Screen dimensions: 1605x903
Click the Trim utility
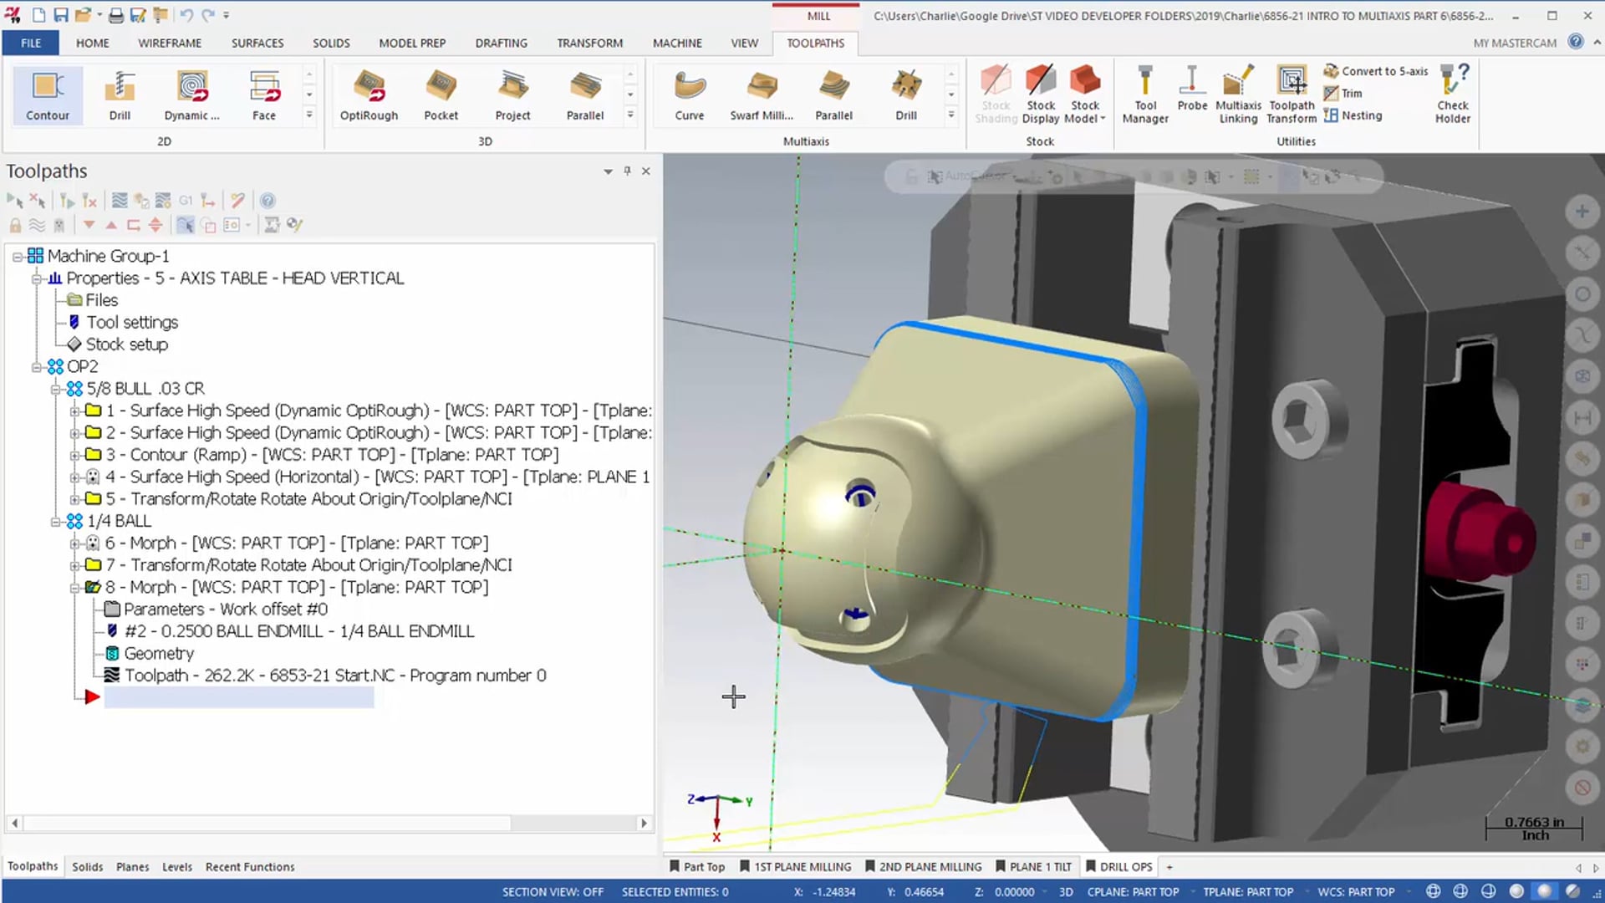point(1343,94)
